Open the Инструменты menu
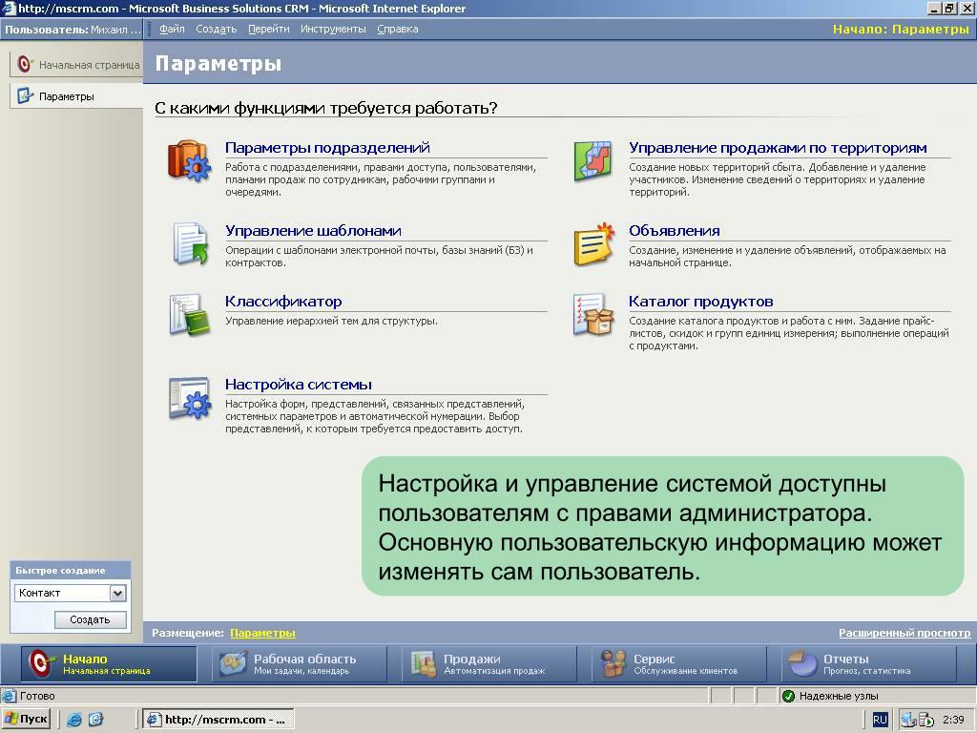Image resolution: width=977 pixels, height=733 pixels. pyautogui.click(x=333, y=29)
